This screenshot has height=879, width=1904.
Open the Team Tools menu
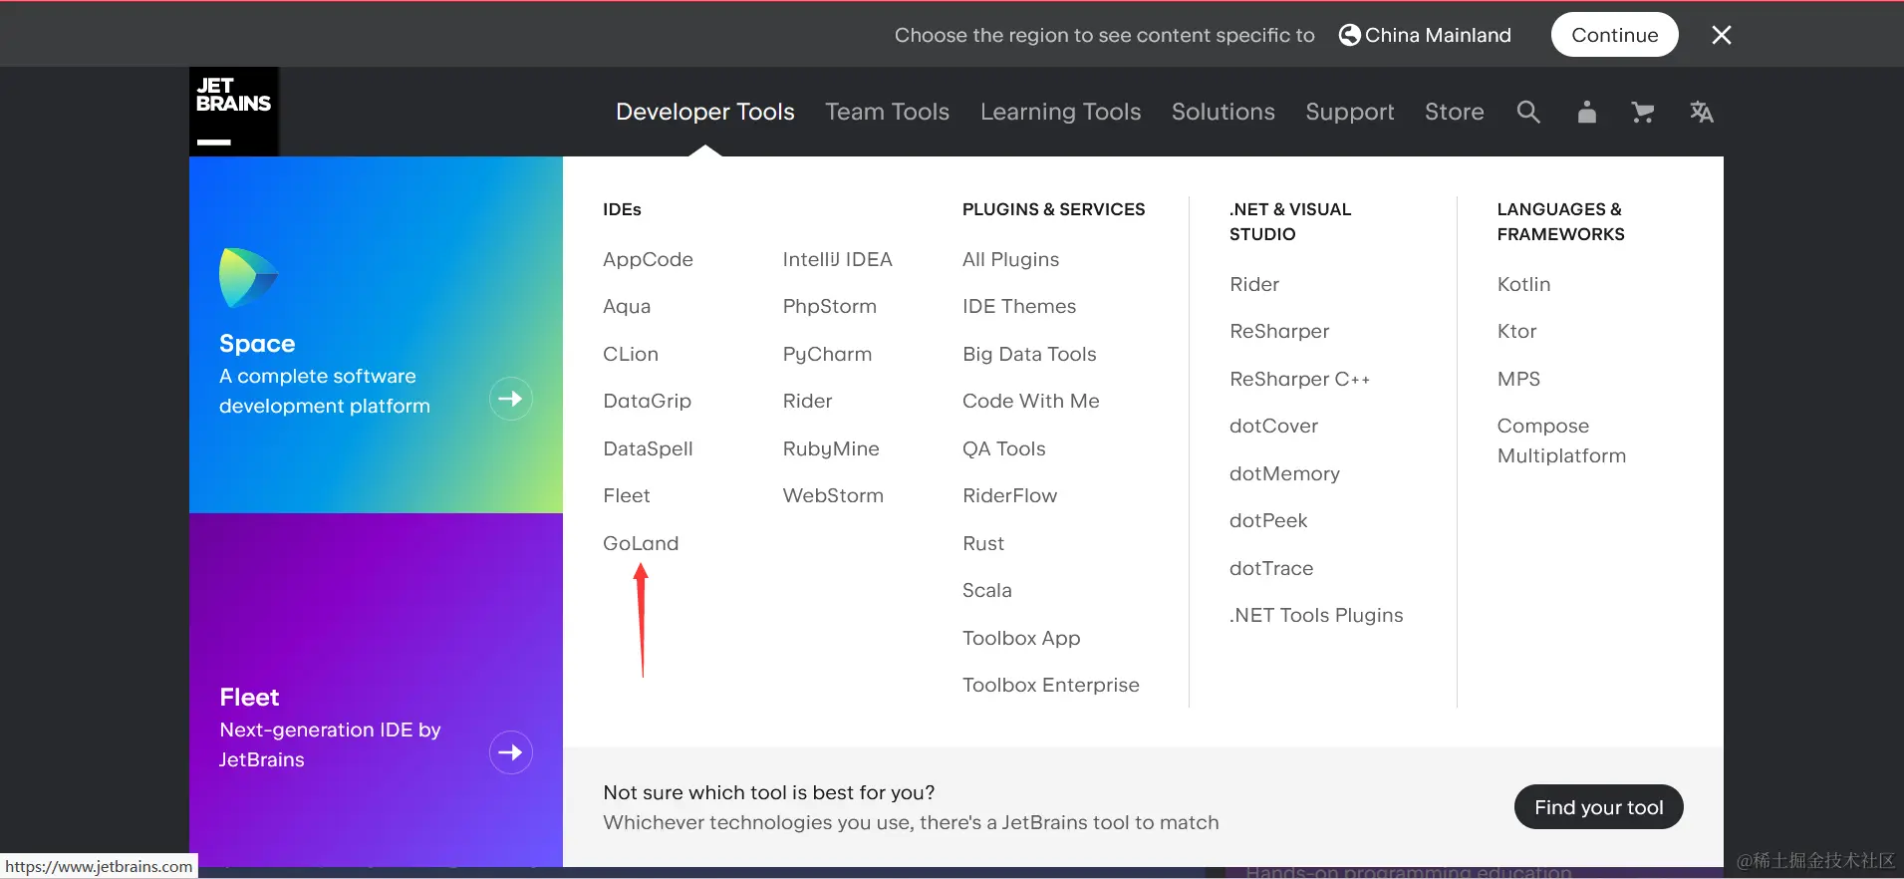887,112
